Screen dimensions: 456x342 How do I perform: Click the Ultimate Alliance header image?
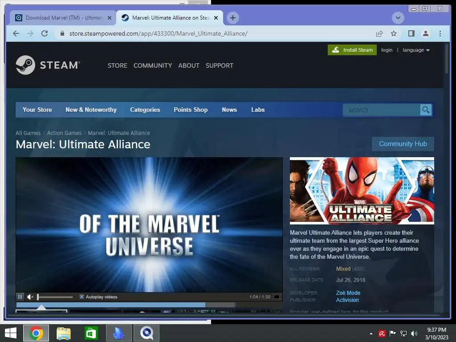(x=362, y=191)
